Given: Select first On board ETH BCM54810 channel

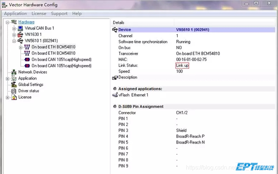Looking at the screenshot, I should tap(53, 47).
